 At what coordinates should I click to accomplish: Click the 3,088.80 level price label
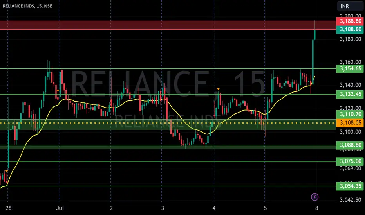tap(350, 145)
